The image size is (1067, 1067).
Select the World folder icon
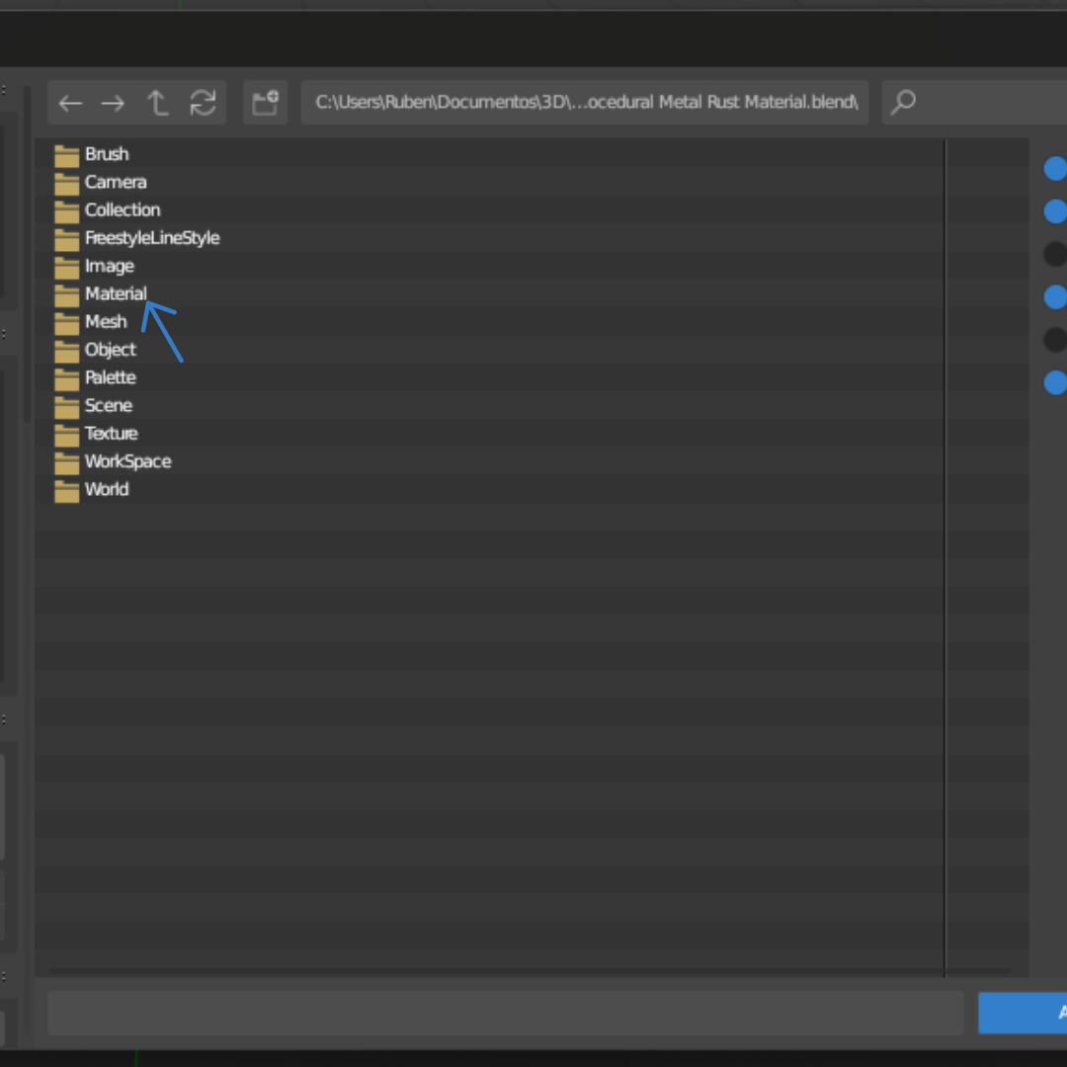click(67, 490)
